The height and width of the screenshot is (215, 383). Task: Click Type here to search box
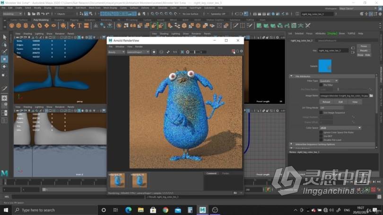(x=55, y=210)
